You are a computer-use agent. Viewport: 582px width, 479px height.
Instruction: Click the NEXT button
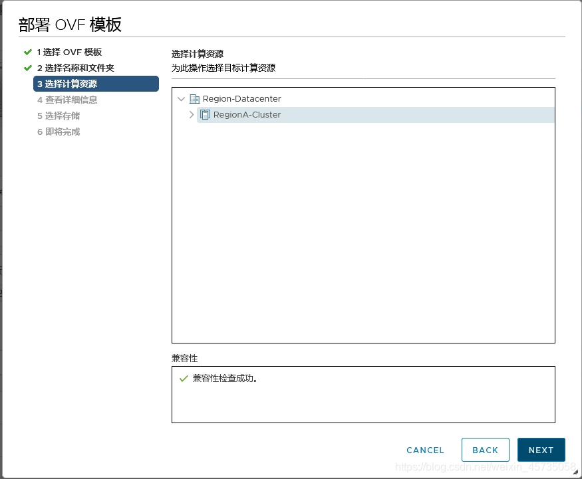(541, 450)
